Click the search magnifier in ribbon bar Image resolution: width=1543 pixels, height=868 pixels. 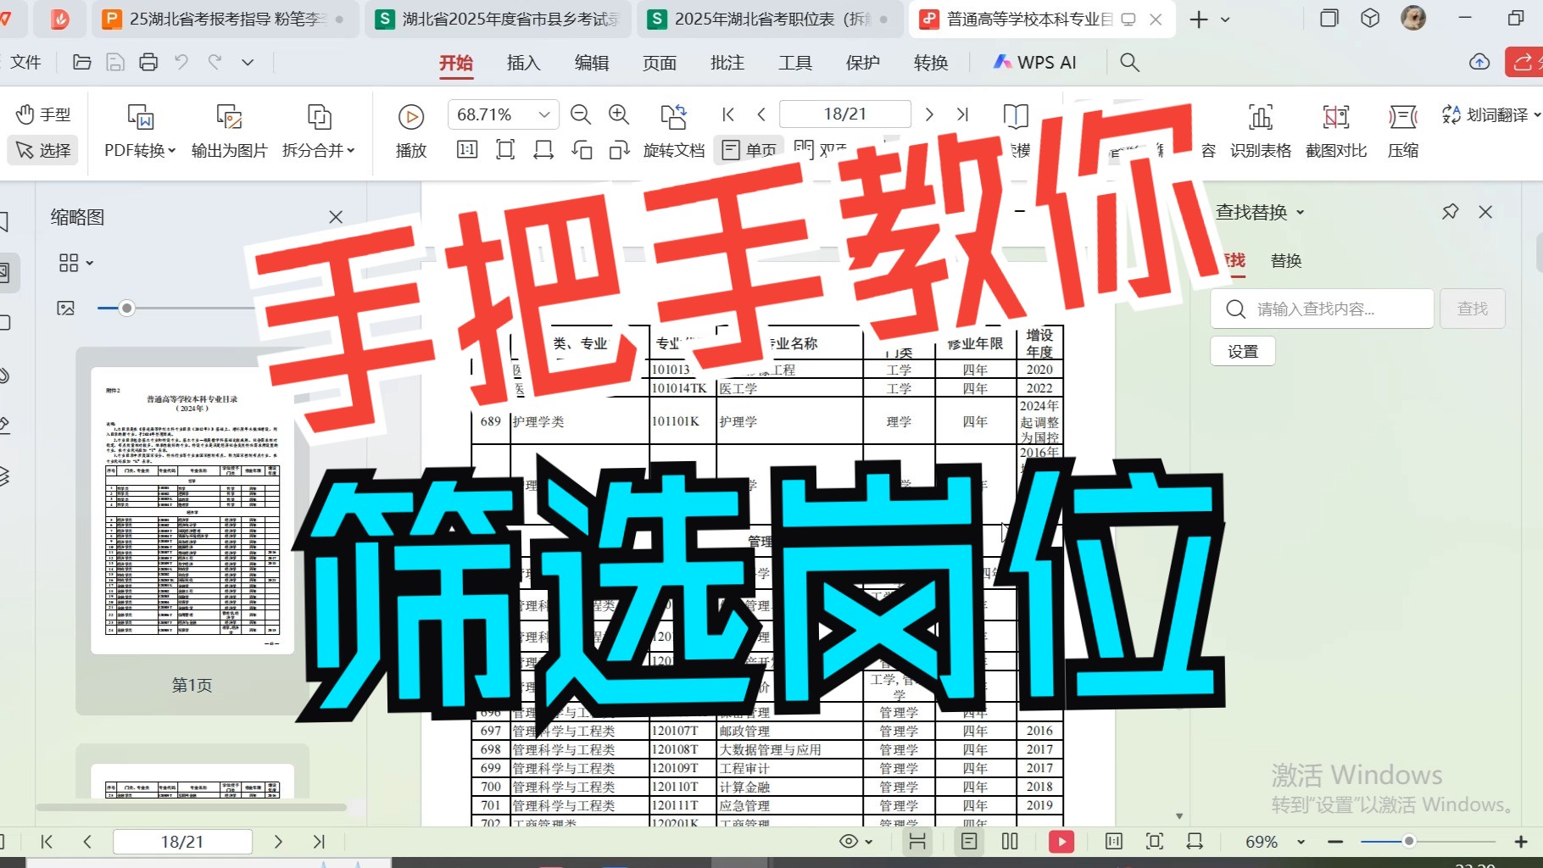click(1129, 62)
